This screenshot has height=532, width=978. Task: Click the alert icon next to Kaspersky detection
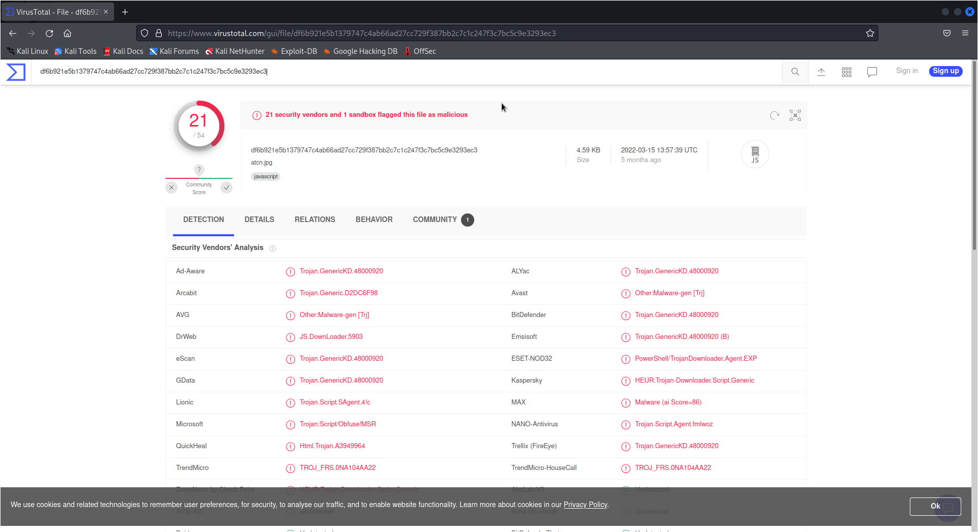[x=626, y=381]
